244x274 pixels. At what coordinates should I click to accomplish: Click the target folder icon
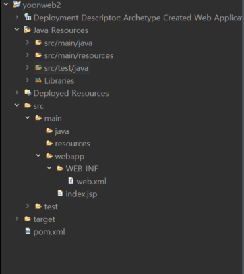[28, 219]
